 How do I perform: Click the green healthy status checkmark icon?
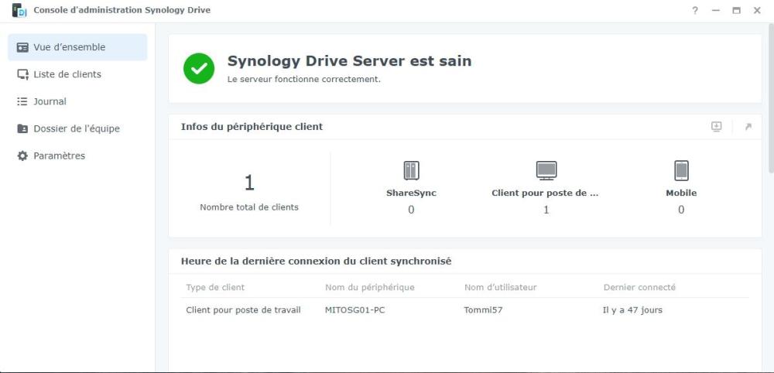point(199,69)
